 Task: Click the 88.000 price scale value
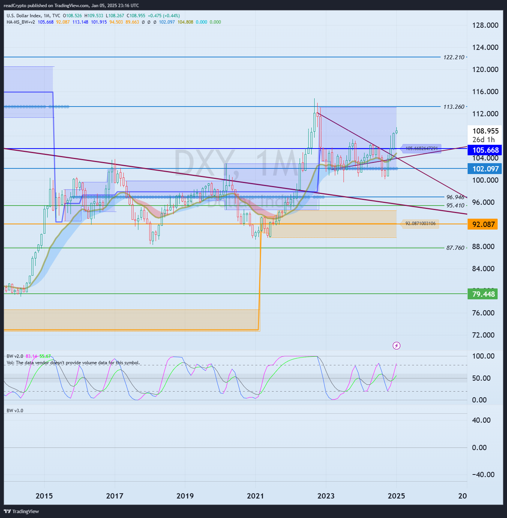(483, 247)
